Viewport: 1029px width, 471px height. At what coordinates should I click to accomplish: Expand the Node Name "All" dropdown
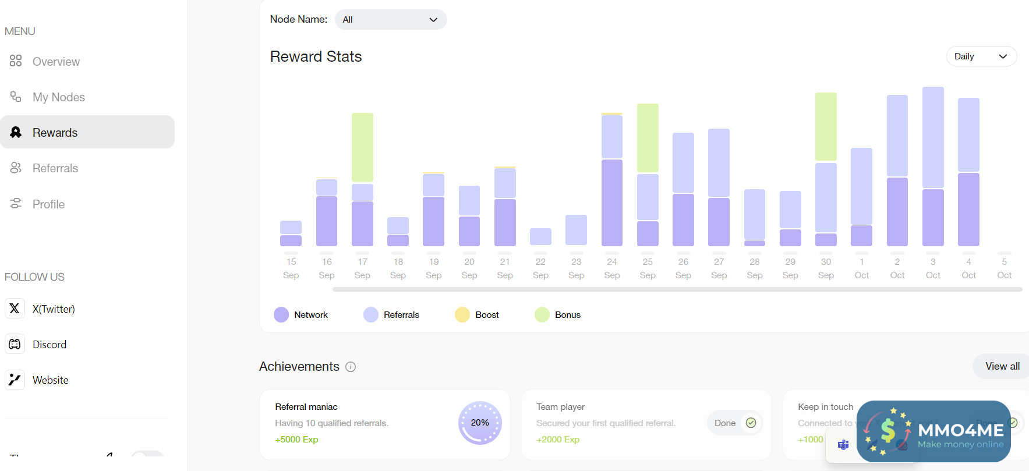[x=391, y=20]
